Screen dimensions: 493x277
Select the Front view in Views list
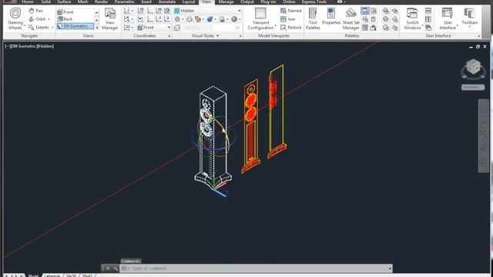coord(75,12)
